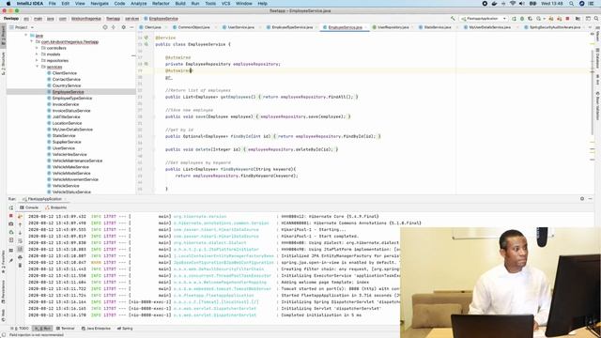Collapse the services package

(37, 67)
